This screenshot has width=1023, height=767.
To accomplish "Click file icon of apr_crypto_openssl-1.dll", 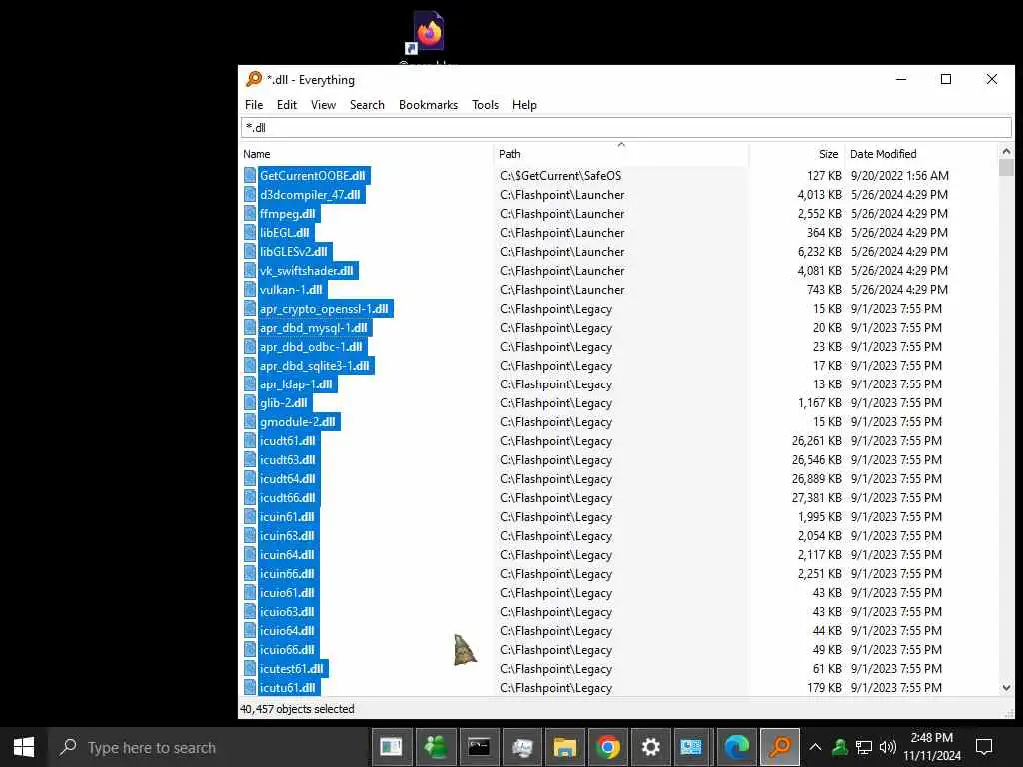I will (x=250, y=309).
